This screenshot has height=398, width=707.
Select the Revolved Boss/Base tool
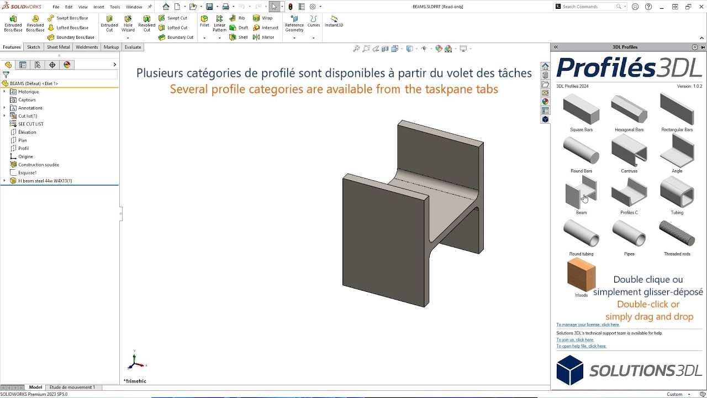(x=35, y=23)
